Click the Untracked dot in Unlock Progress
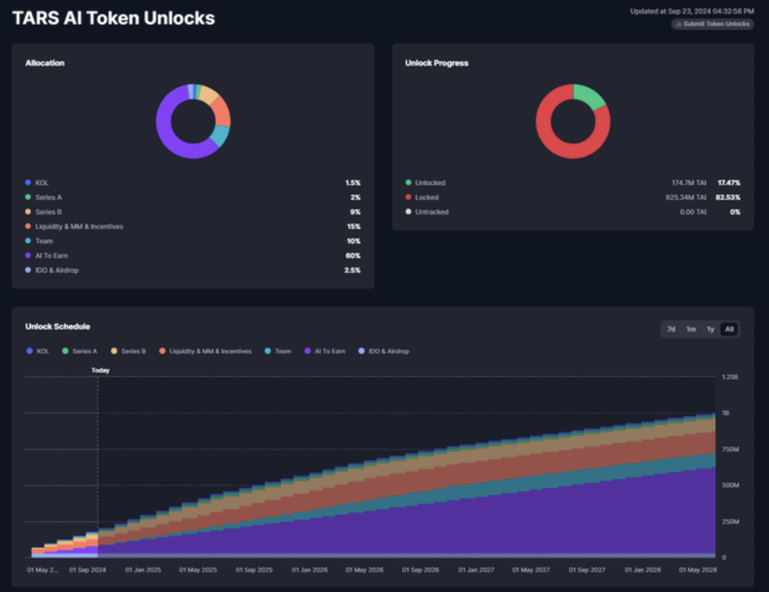The height and width of the screenshot is (592, 769). point(408,212)
